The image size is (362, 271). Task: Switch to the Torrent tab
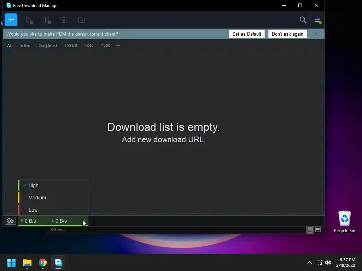tap(71, 45)
